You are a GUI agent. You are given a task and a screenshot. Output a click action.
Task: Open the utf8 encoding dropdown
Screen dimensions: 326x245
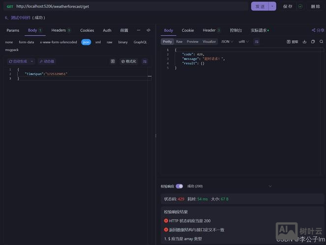coord(244,42)
